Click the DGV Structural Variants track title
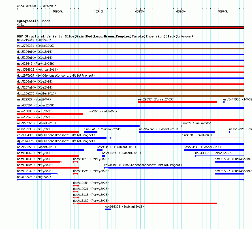 click(105, 36)
